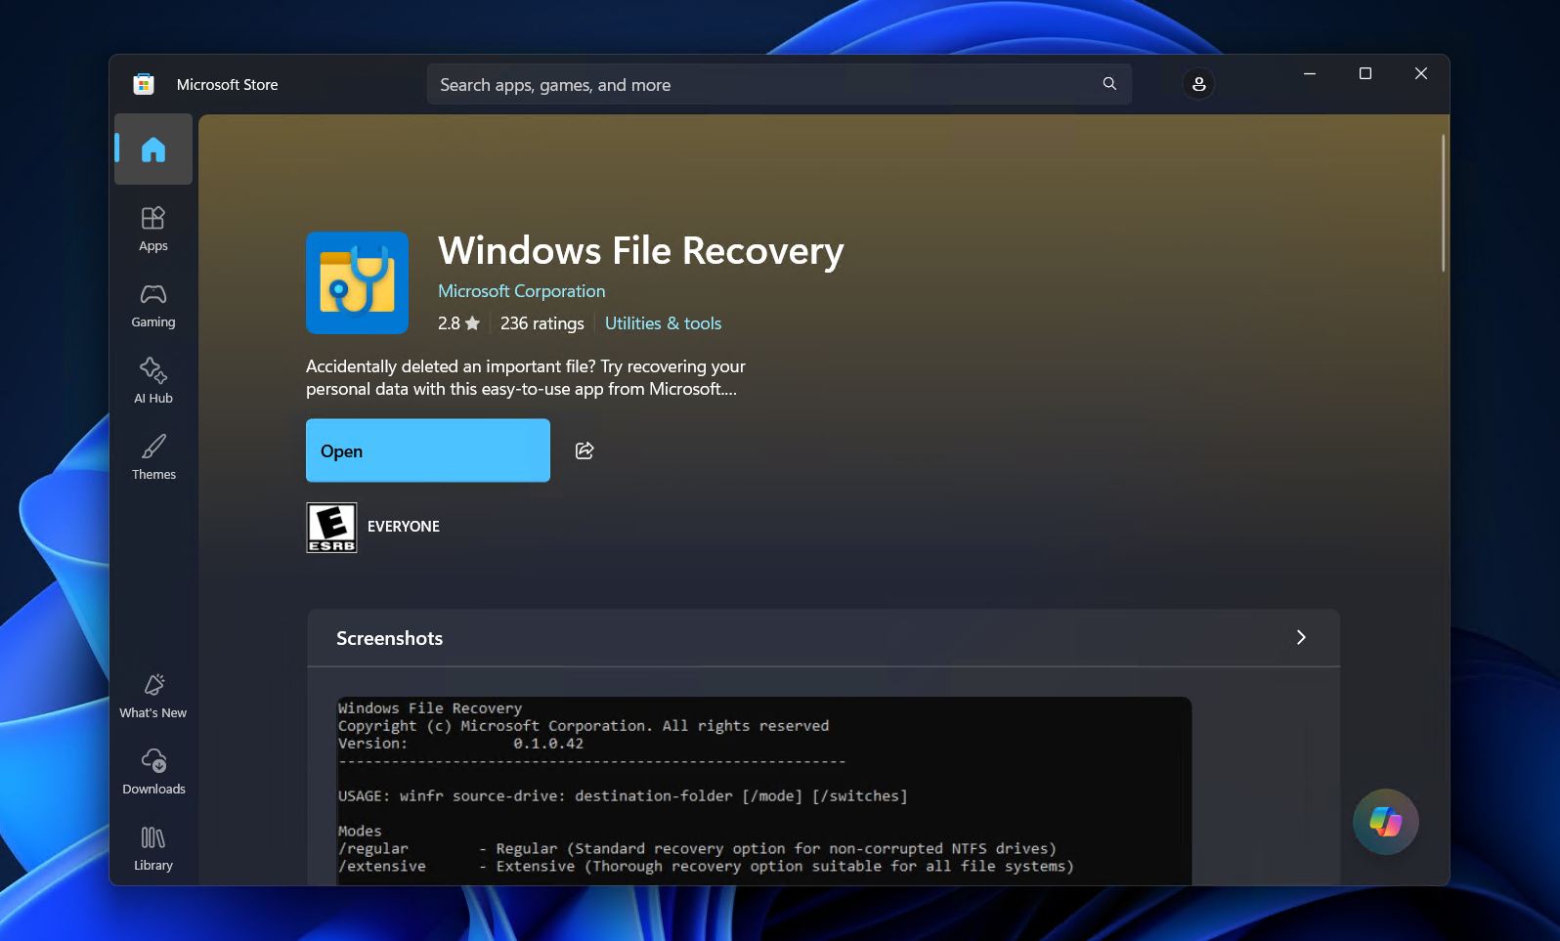Open Utilities & tools category link

663,323
